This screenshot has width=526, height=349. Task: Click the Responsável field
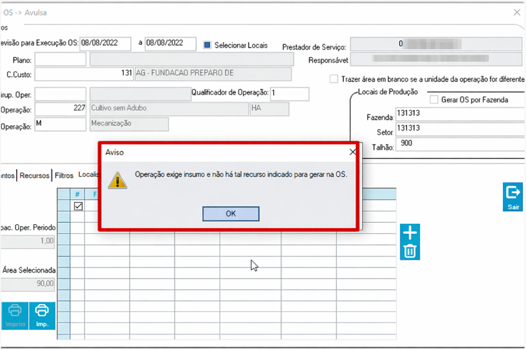[x=436, y=59]
